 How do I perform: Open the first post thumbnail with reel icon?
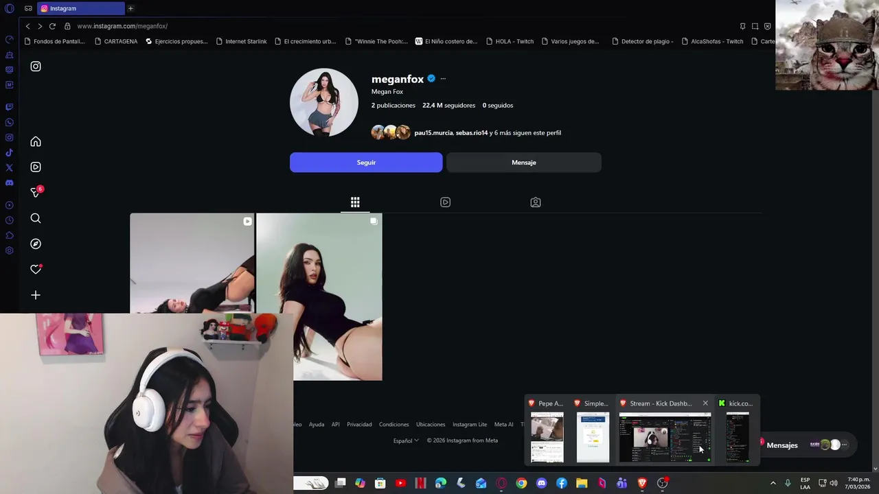[x=192, y=263]
